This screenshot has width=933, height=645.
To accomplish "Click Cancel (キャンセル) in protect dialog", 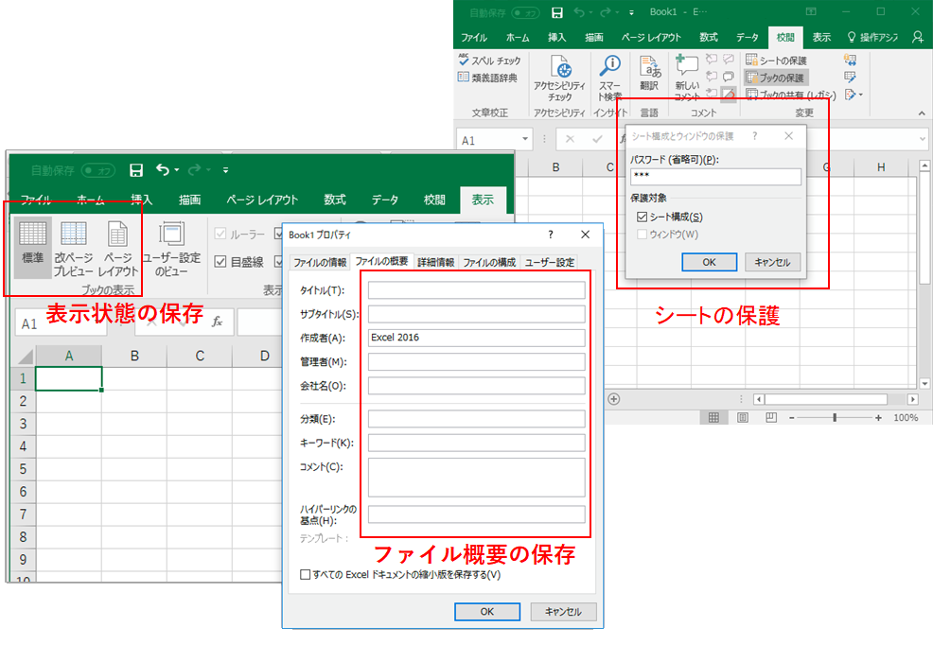I will (x=772, y=262).
